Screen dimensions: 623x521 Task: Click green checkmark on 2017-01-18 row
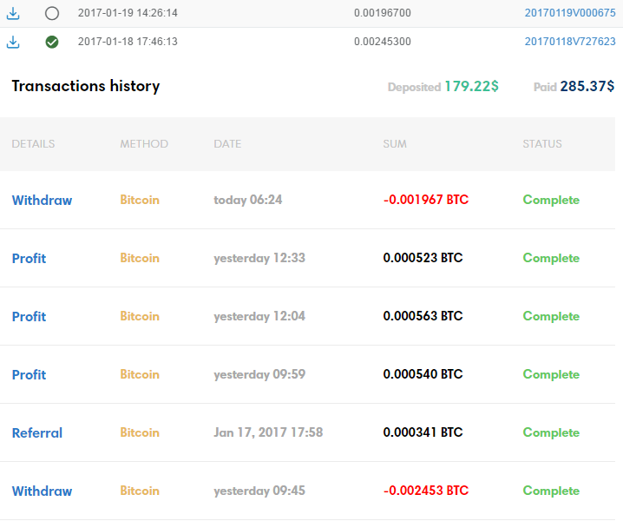pos(52,42)
